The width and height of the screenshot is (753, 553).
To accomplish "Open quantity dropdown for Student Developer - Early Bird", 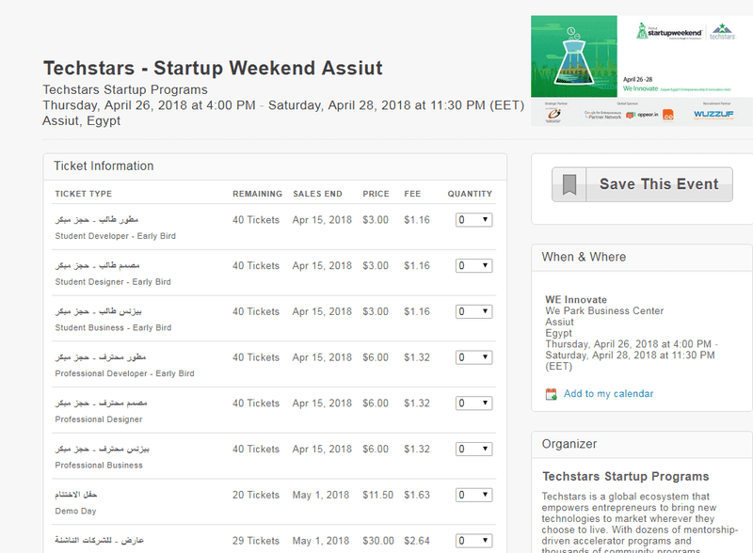I will pos(473,219).
